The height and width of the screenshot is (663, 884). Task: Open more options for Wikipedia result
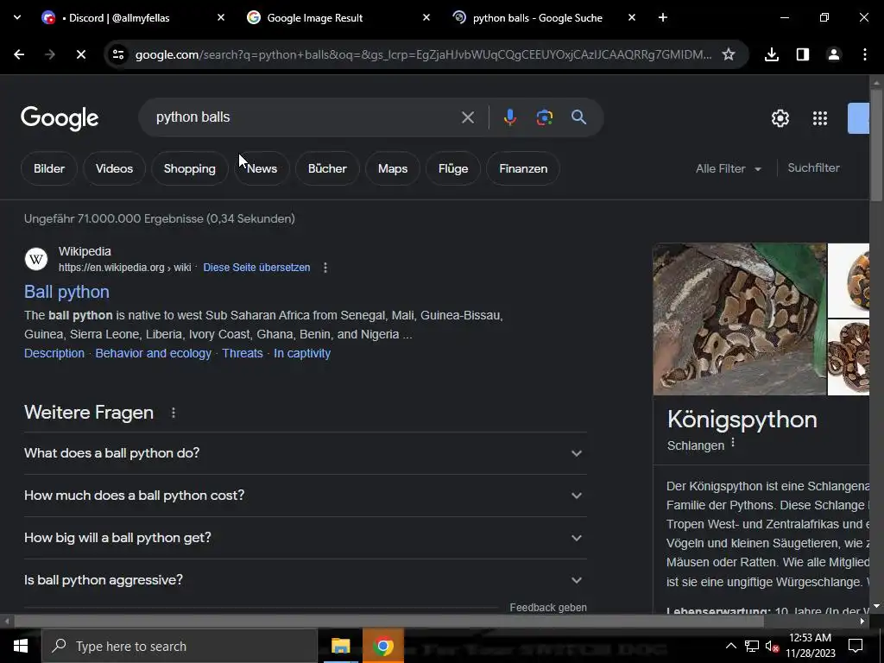point(325,268)
